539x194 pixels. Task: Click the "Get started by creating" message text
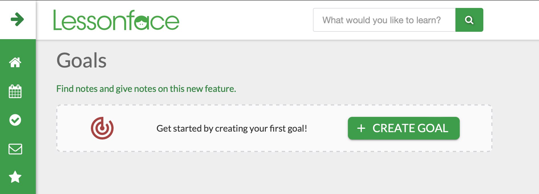tap(231, 128)
